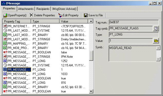Click the Symb. box scroll down arrow

(158, 59)
